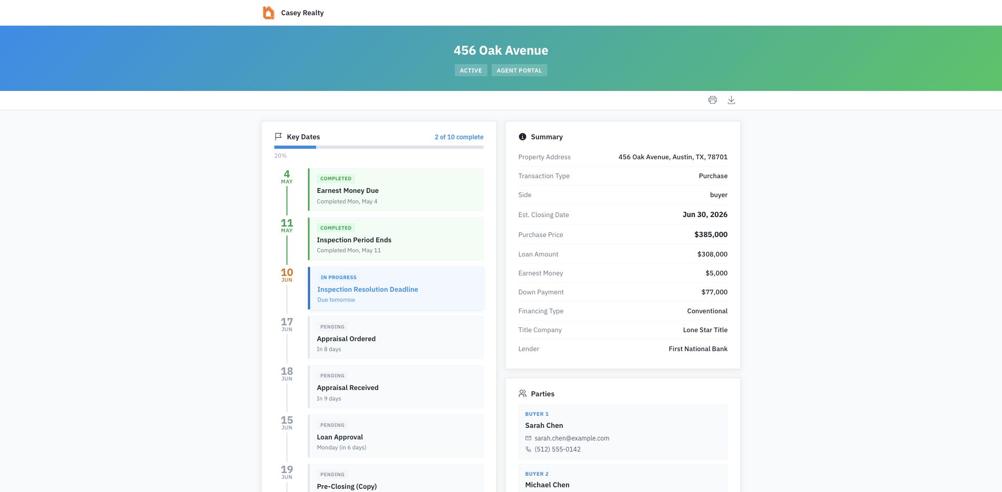Select the Earnest Money Due card

coord(396,190)
